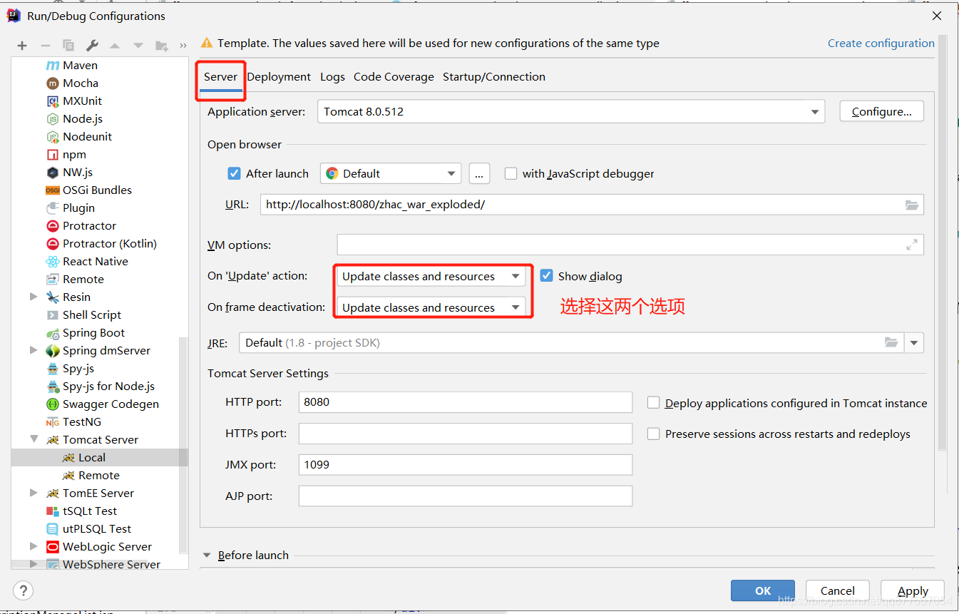The width and height of the screenshot is (959, 614).
Task: Expand WebLogic Server tree node
Action: pyautogui.click(x=34, y=546)
